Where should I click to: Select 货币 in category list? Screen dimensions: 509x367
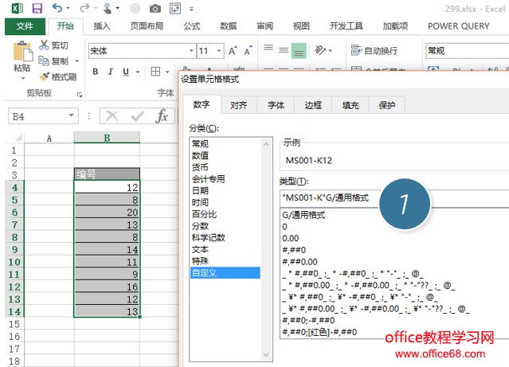click(x=225, y=167)
